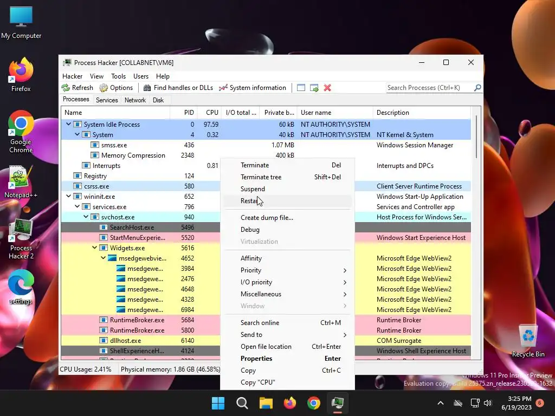
Task: Show hidden tray icons chevron
Action: tap(441, 403)
